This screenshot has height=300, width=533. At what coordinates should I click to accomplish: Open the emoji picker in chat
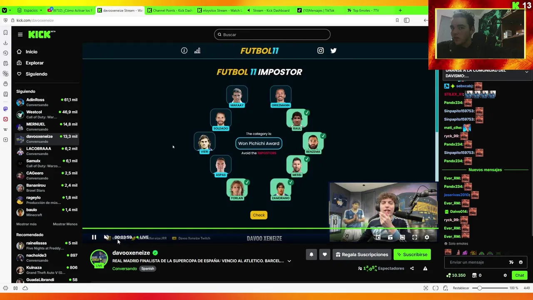pos(521,262)
